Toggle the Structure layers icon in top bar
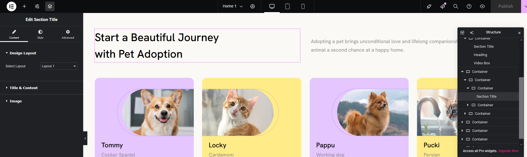 50,6
